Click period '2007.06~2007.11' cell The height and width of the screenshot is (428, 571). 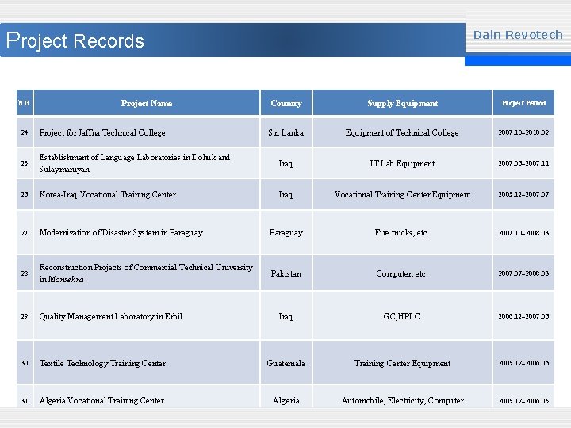coord(523,163)
